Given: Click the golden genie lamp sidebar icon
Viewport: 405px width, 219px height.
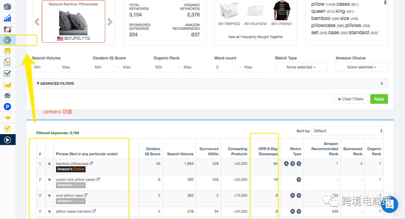Looking at the screenshot, I should [x=8, y=118].
